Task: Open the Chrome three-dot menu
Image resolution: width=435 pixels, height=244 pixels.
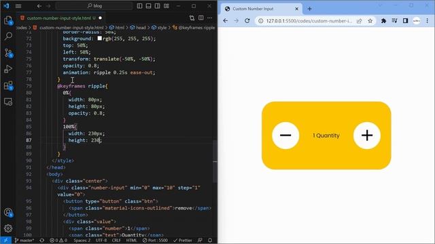Action: point(428,21)
